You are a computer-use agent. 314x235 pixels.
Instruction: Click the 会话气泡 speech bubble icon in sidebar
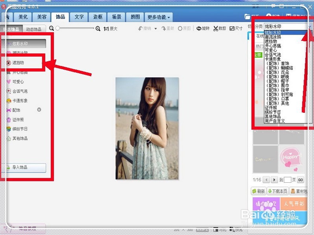point(9,91)
